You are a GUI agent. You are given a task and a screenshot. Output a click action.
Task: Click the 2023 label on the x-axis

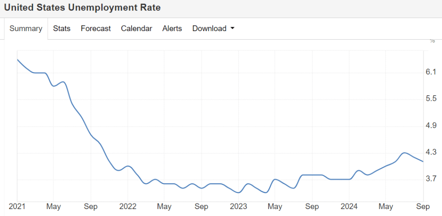(x=238, y=207)
